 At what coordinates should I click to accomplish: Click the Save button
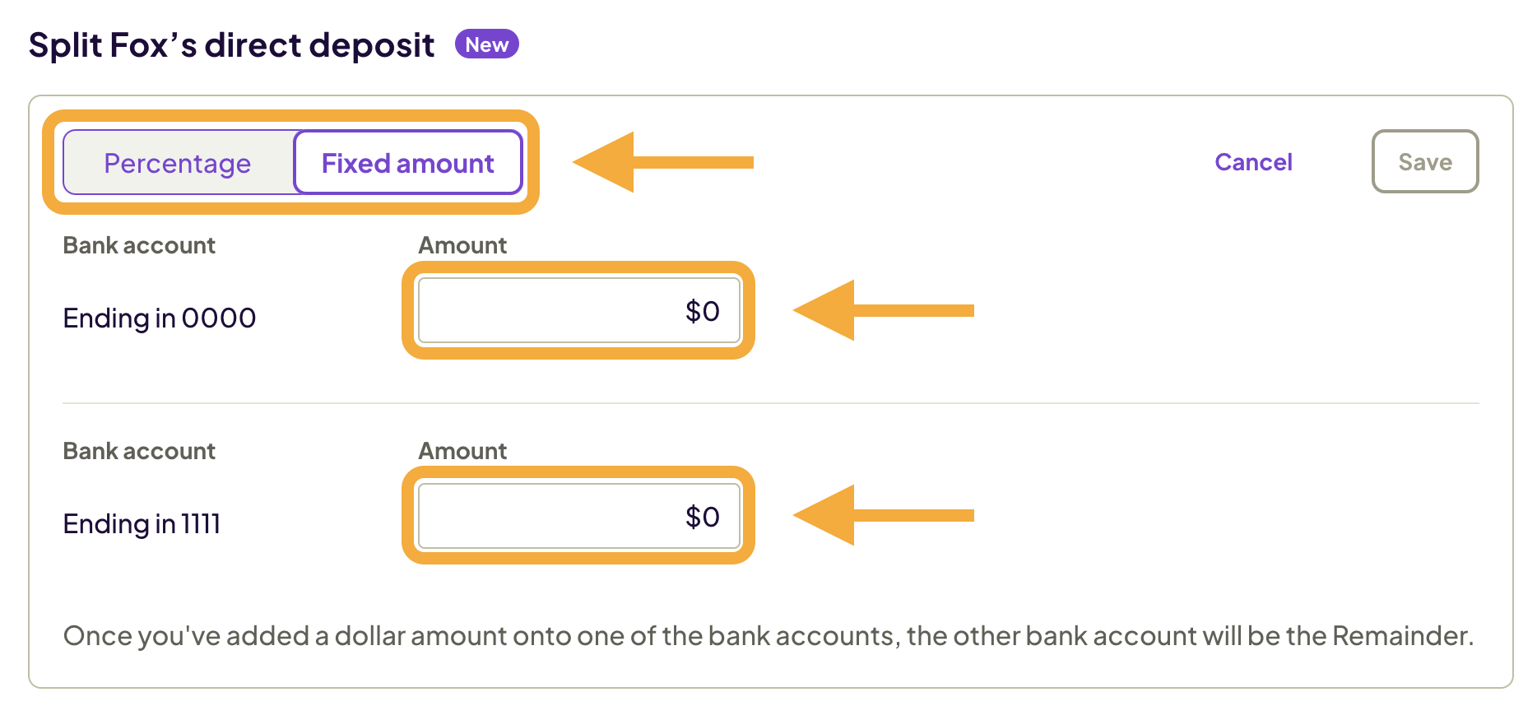(x=1425, y=161)
